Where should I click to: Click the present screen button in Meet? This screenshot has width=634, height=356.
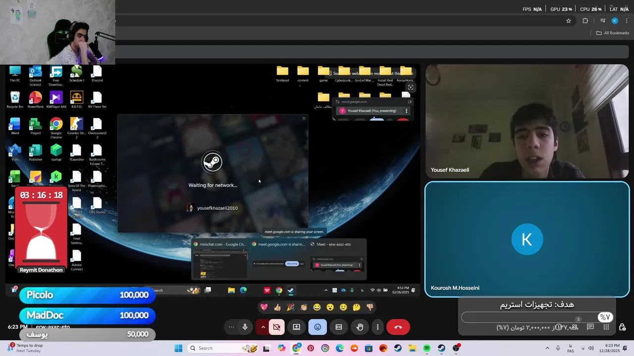pyautogui.click(x=296, y=327)
